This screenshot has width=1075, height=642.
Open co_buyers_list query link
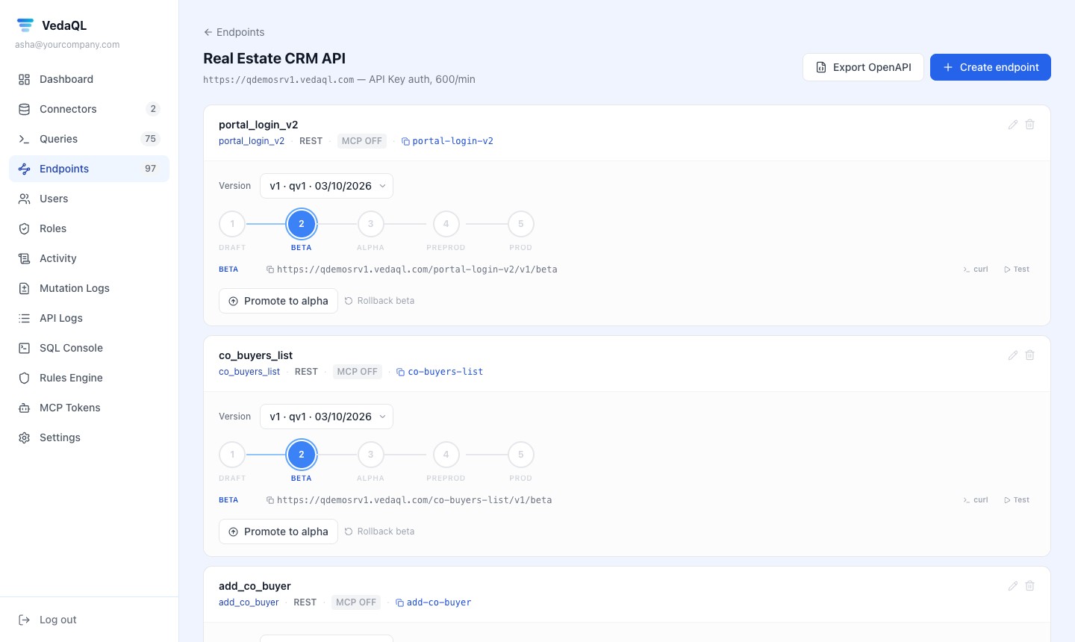(x=249, y=372)
